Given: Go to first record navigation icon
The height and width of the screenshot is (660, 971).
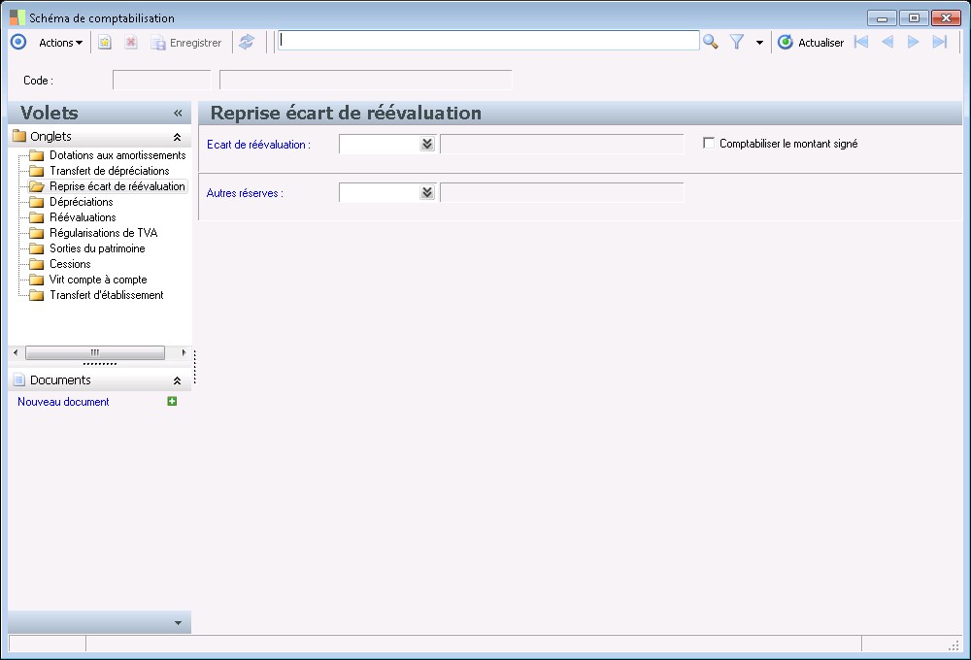Looking at the screenshot, I should tap(861, 42).
